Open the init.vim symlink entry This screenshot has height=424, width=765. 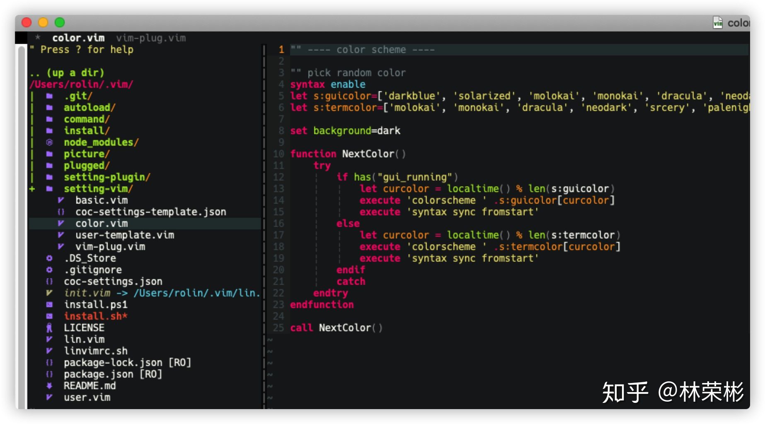point(87,293)
